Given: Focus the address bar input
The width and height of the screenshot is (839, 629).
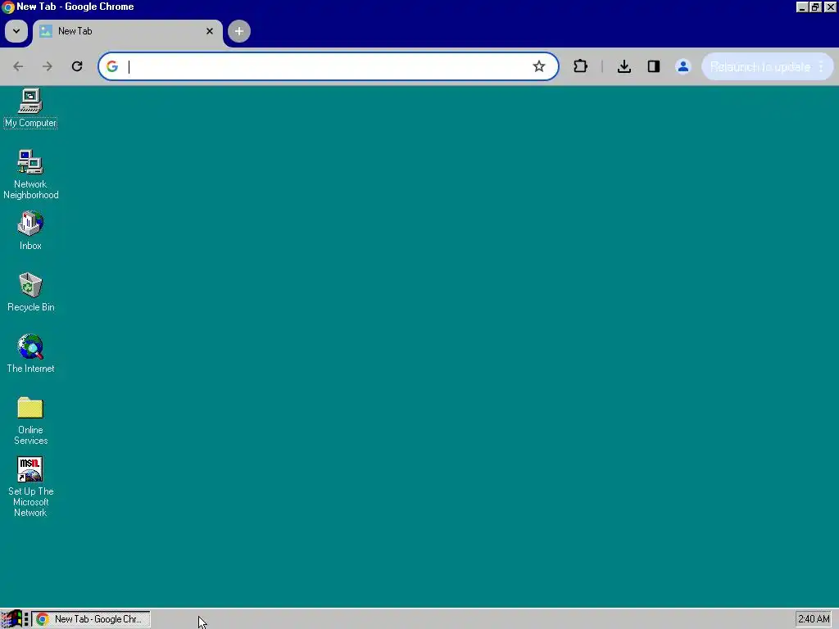Looking at the screenshot, I should click(326, 66).
